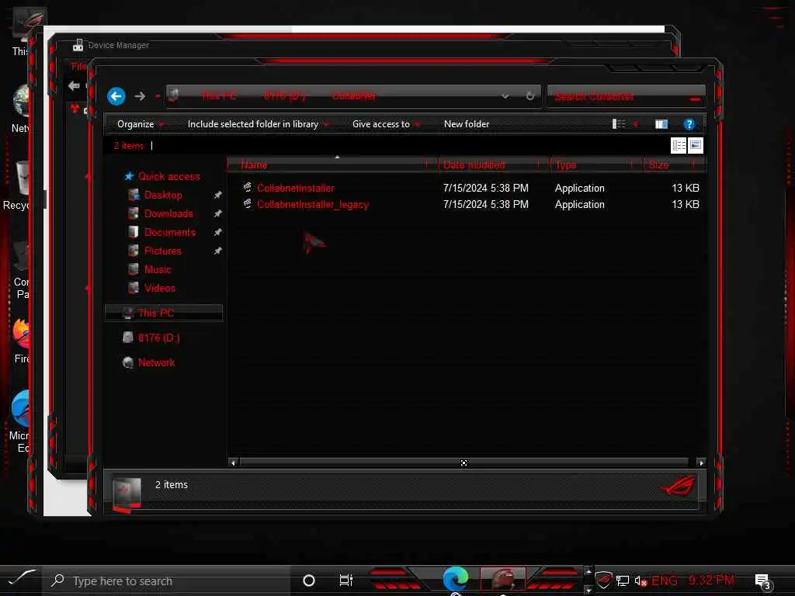This screenshot has height=596, width=795.
Task: Click 8176 (D:) in the address bar
Action: coord(284,95)
